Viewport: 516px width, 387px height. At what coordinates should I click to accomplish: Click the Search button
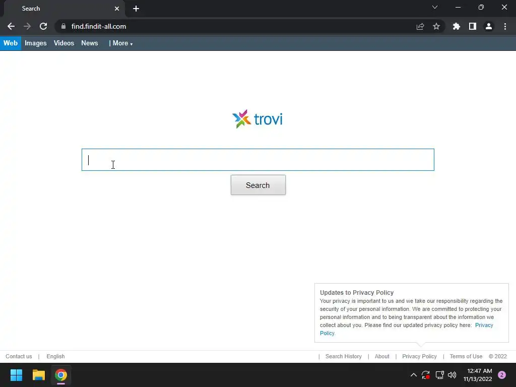[258, 185]
